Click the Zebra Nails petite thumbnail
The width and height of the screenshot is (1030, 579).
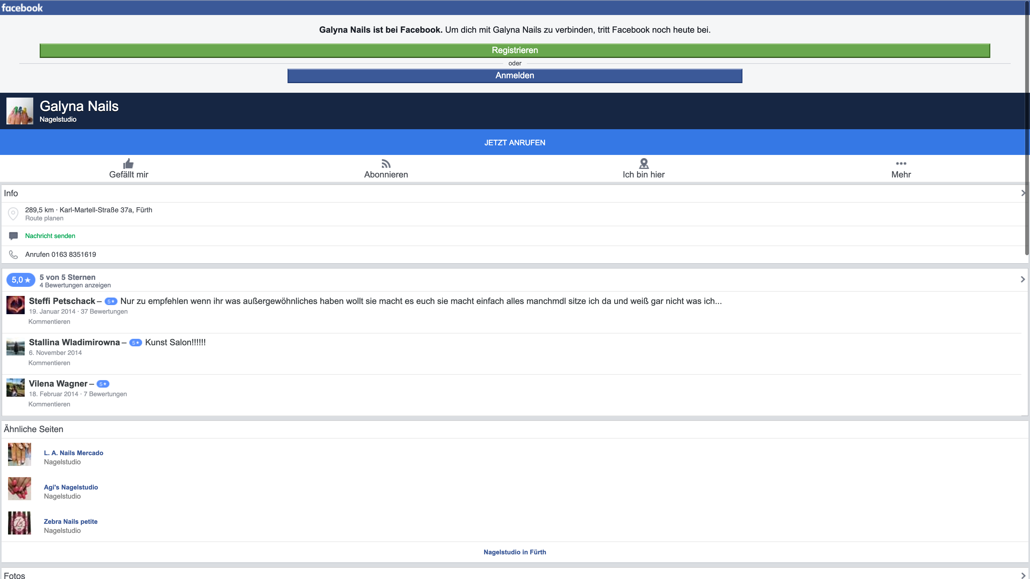coord(19,523)
